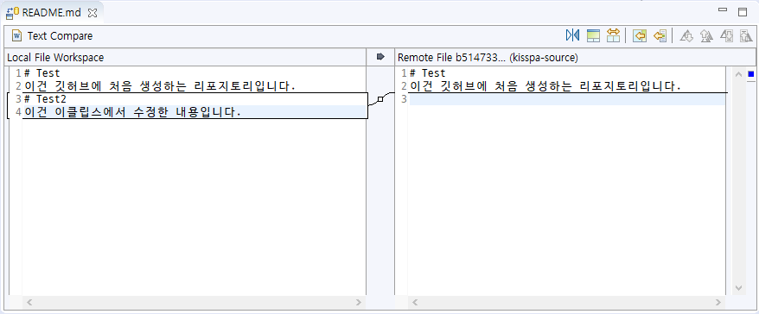759x314 pixels.
Task: Click the line "이건 이클립스에서 수정한 내용입니다."
Action: pyautogui.click(x=132, y=112)
